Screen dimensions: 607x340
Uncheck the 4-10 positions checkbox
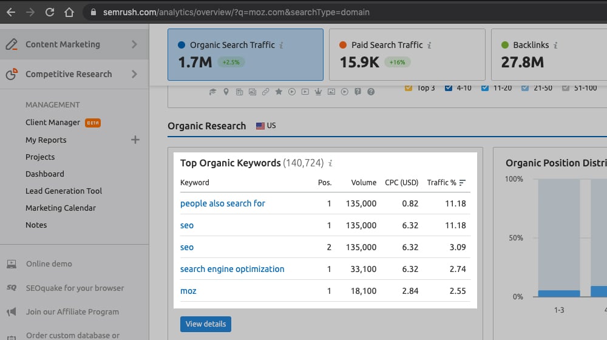coord(449,88)
